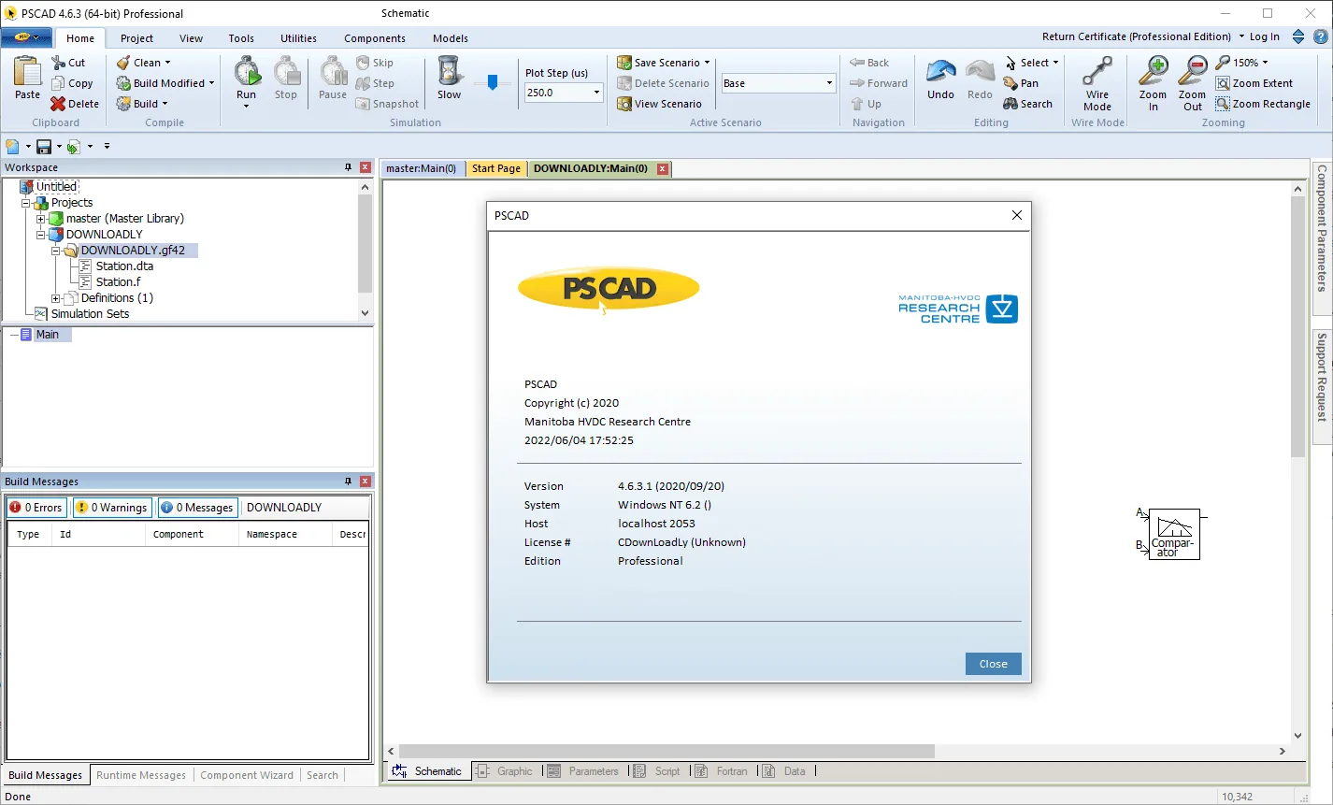1333x805 pixels.
Task: Toggle the 0 Errors filter button
Action: [36, 508]
